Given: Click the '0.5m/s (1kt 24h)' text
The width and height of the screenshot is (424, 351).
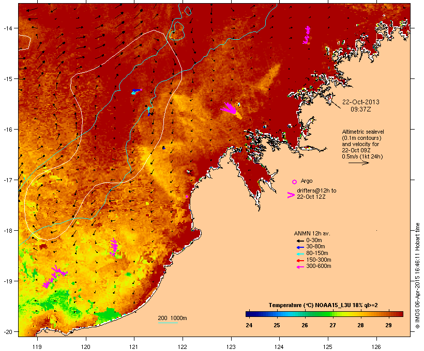Looking at the screenshot, I should [362, 156].
